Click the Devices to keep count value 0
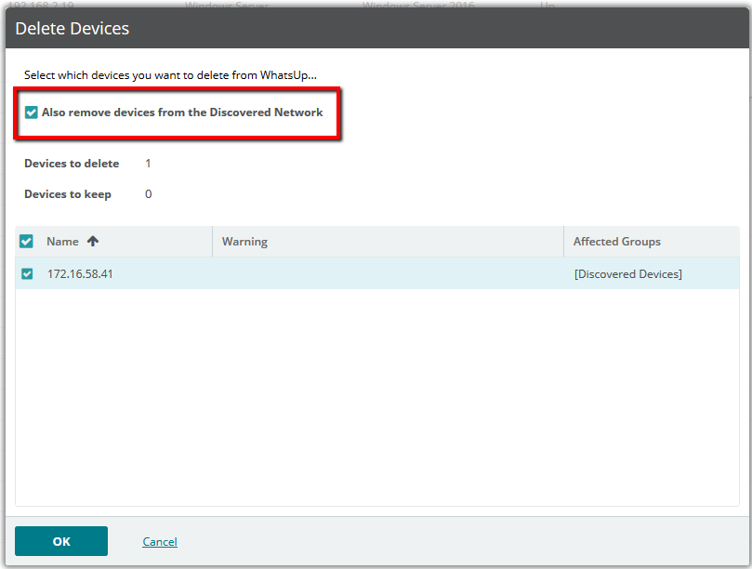Screen dimensions: 752x569 [148, 194]
